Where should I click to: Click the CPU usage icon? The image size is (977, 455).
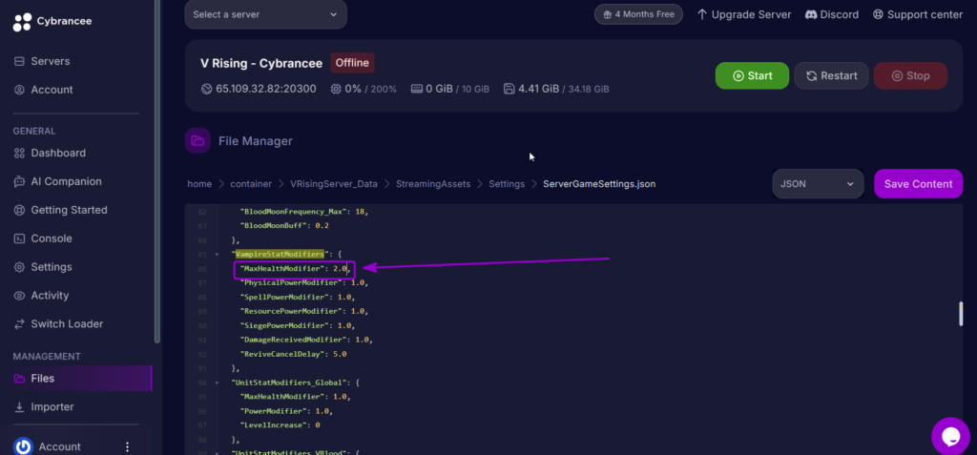[x=336, y=89]
